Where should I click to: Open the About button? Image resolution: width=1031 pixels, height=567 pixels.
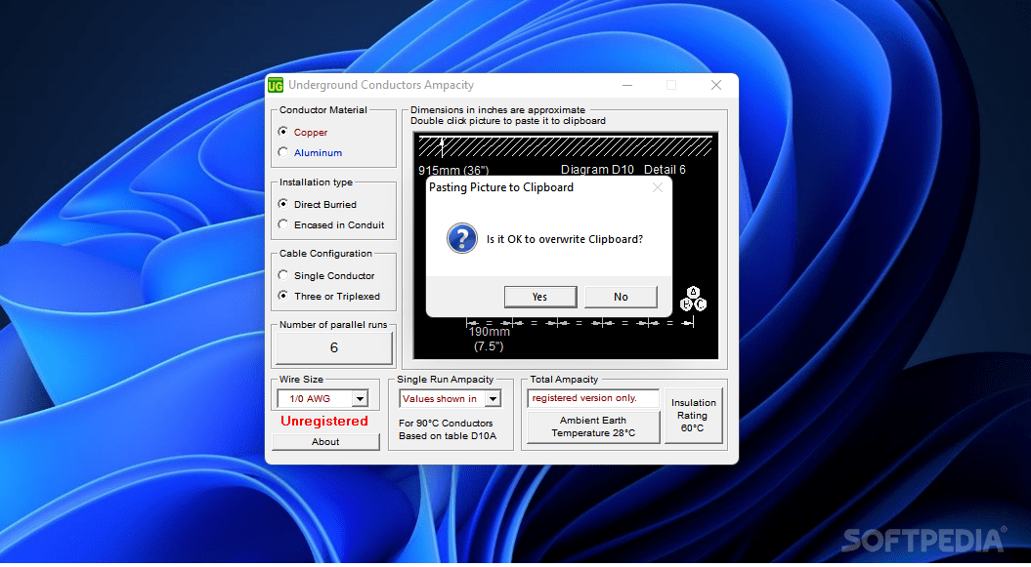tap(325, 442)
